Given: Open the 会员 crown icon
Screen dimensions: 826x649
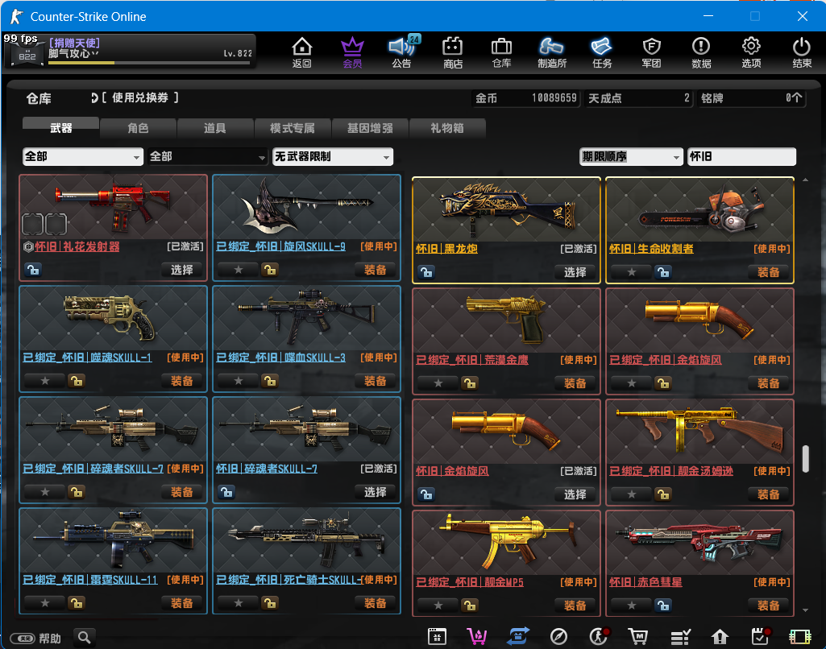Looking at the screenshot, I should [352, 52].
